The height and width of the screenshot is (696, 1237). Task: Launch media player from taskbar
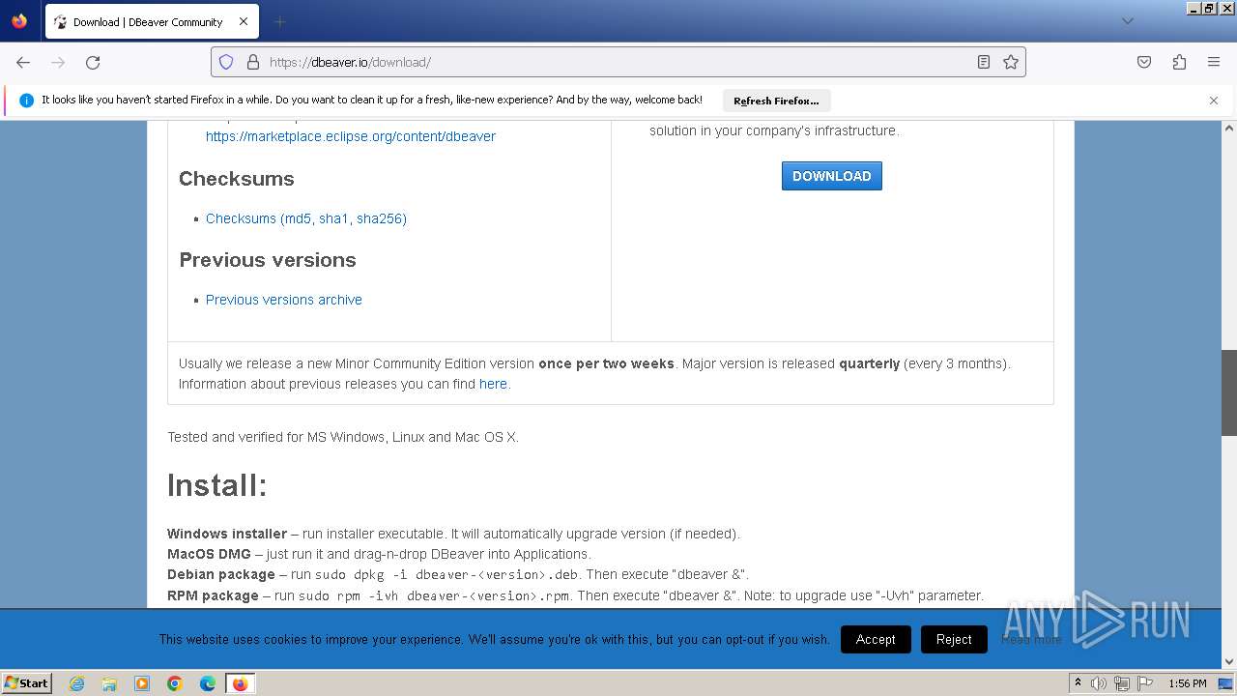coord(142,683)
